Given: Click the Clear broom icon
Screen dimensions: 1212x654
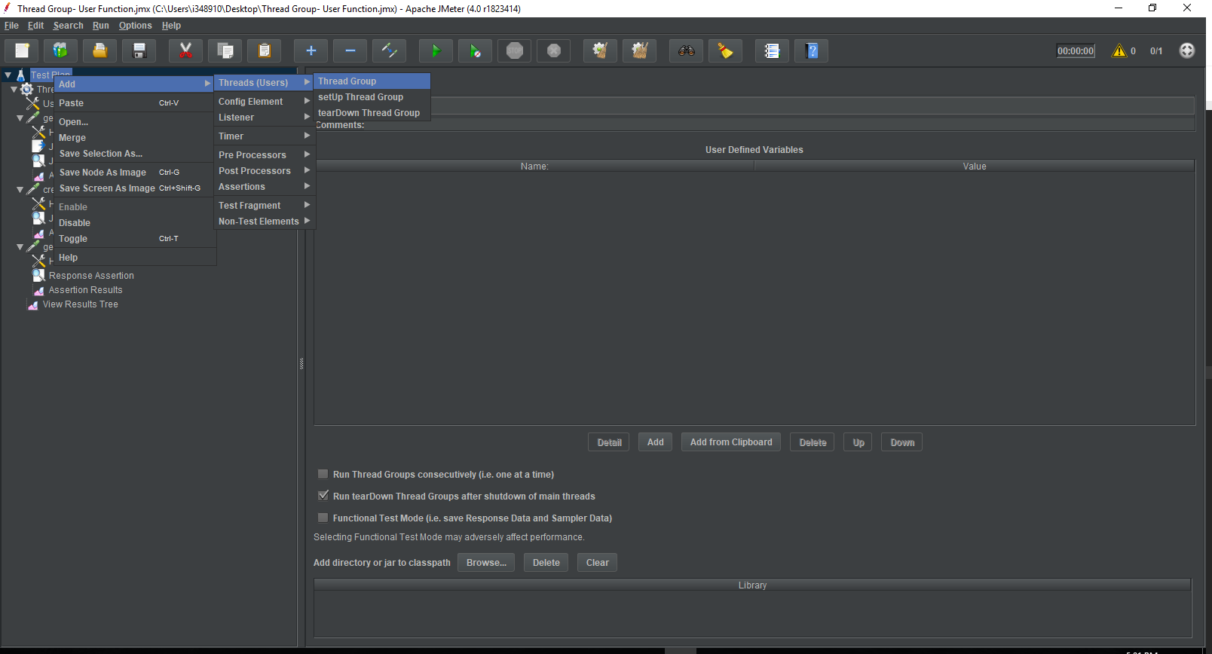Looking at the screenshot, I should pos(600,50).
